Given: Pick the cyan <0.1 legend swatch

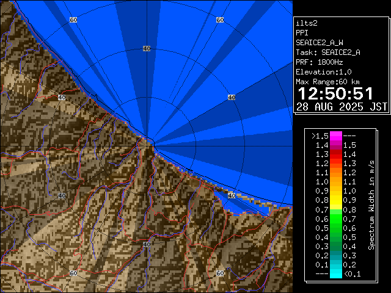Looking at the screenshot, I should click(x=335, y=273).
